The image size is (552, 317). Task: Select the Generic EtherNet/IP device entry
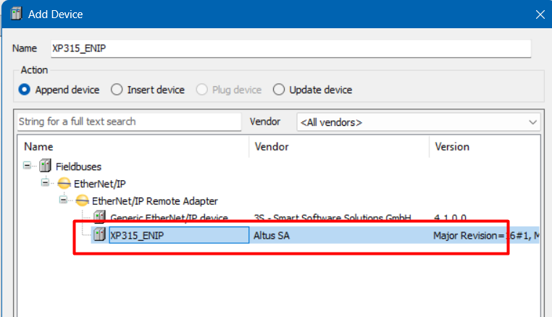pos(169,218)
